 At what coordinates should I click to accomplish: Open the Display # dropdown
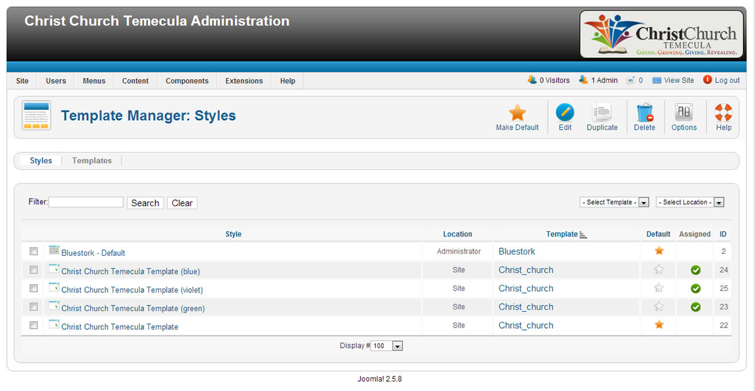[x=387, y=346]
